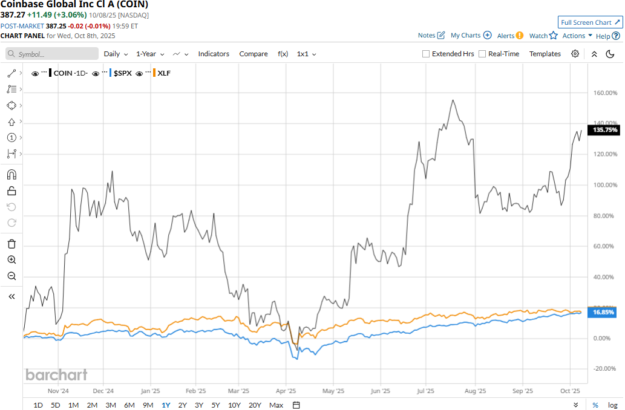Zoom out with magnifier minus
This screenshot has height=410, width=625.
(x=11, y=276)
